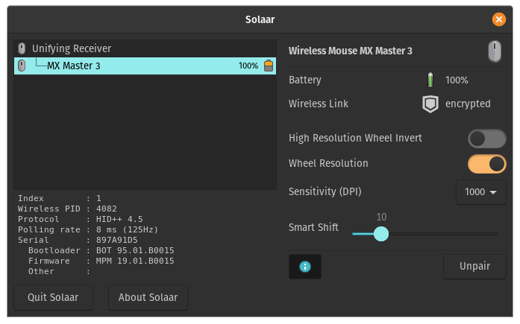Click the High Resolution Wheel Invert label

coord(355,138)
